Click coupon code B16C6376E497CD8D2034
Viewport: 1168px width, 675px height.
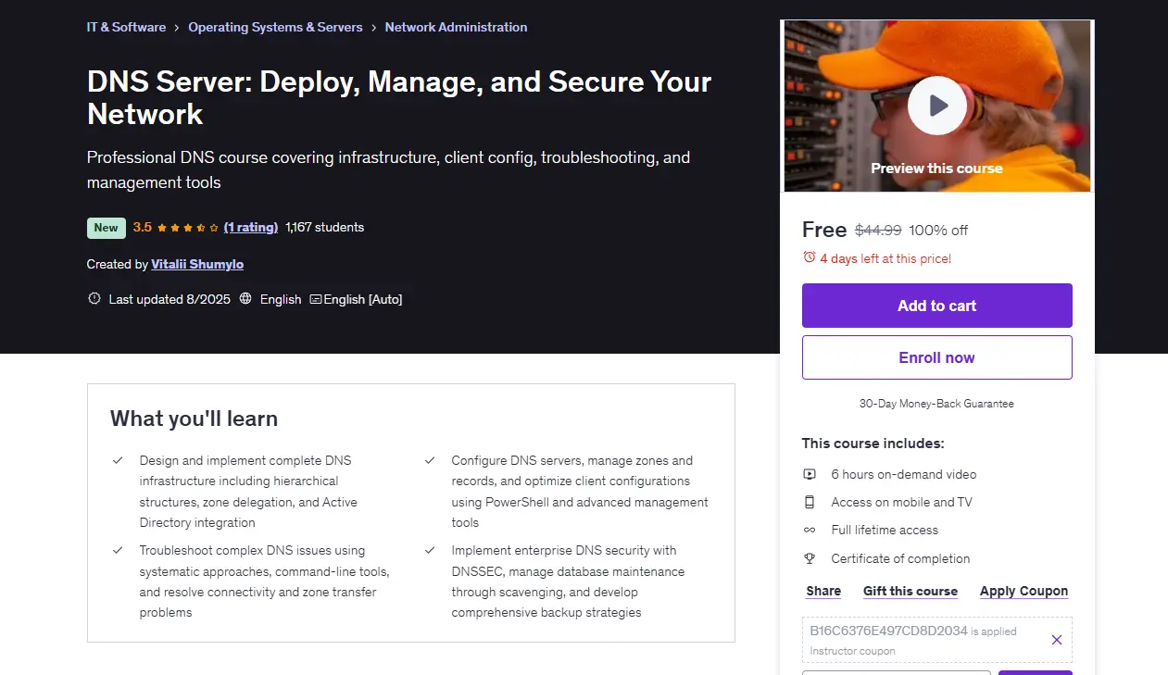coord(888,631)
